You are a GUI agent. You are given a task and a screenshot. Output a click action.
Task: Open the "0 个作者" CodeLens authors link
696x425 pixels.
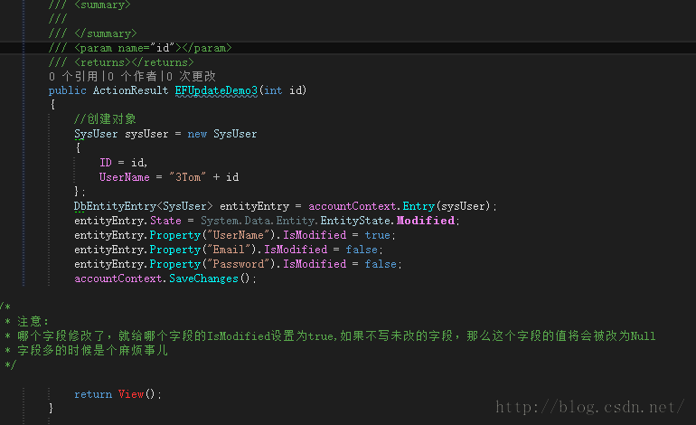[132, 76]
